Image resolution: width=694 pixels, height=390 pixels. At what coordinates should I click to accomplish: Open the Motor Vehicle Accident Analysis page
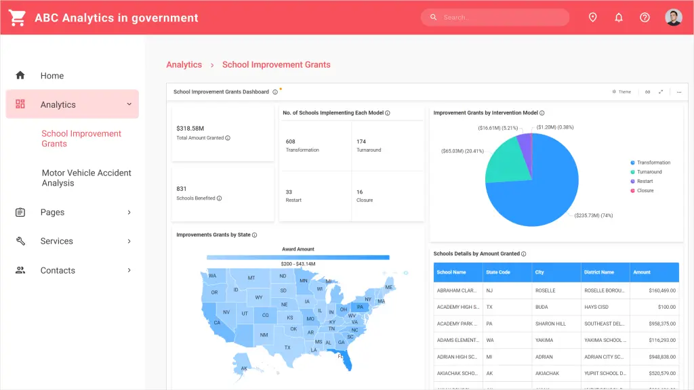pos(85,178)
